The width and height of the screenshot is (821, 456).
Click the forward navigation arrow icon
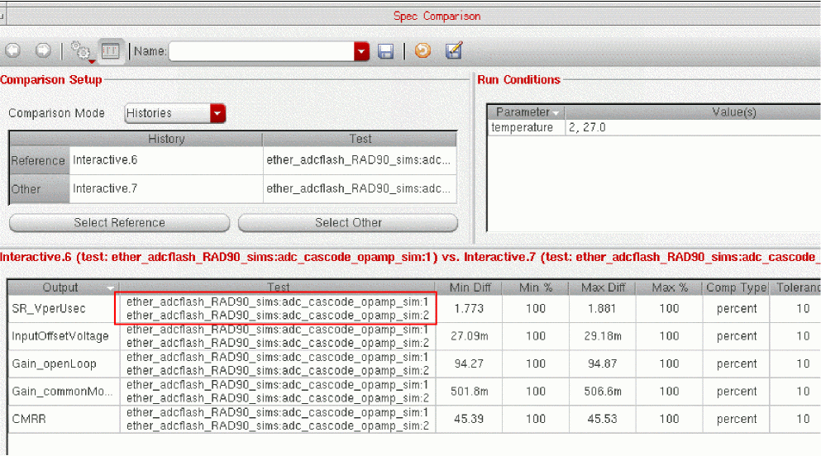pyautogui.click(x=43, y=51)
